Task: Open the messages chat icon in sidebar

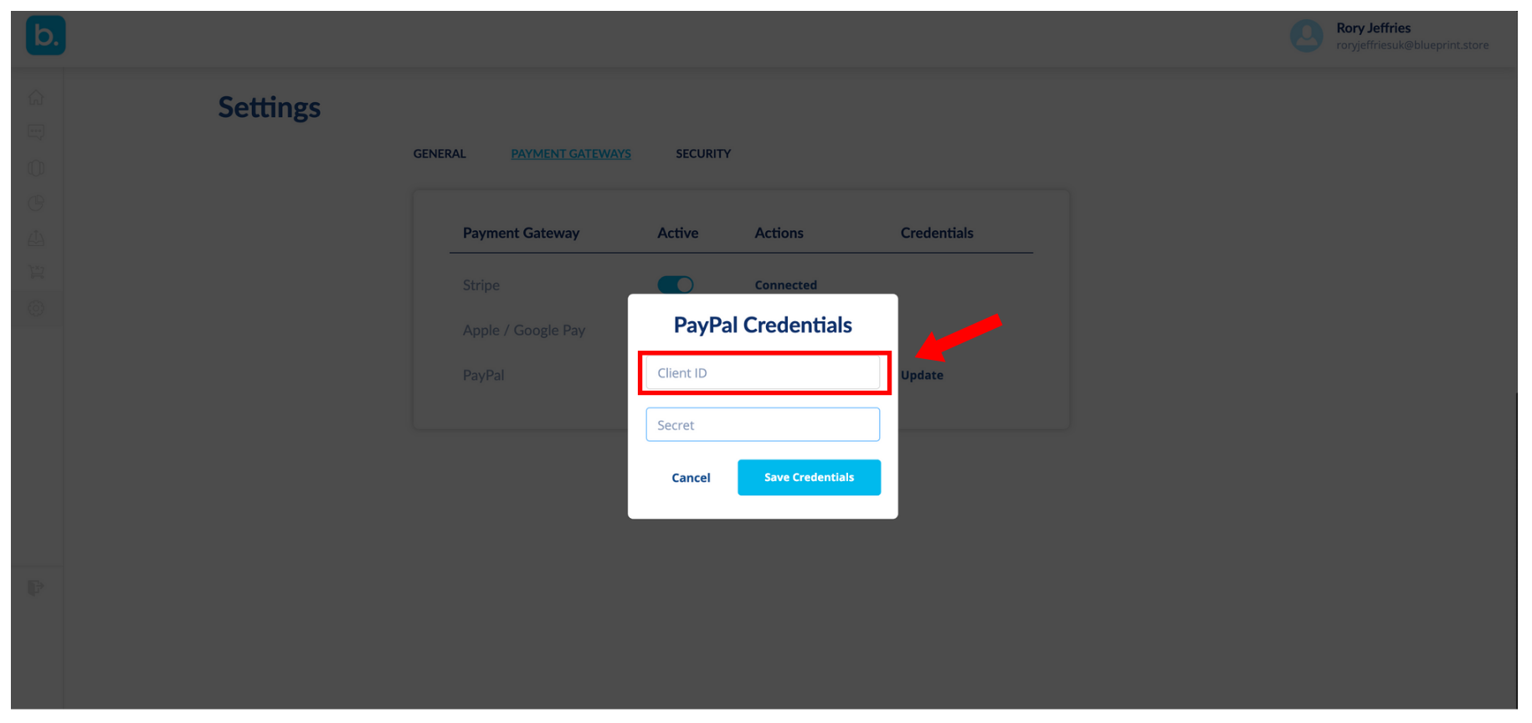Action: click(36, 132)
